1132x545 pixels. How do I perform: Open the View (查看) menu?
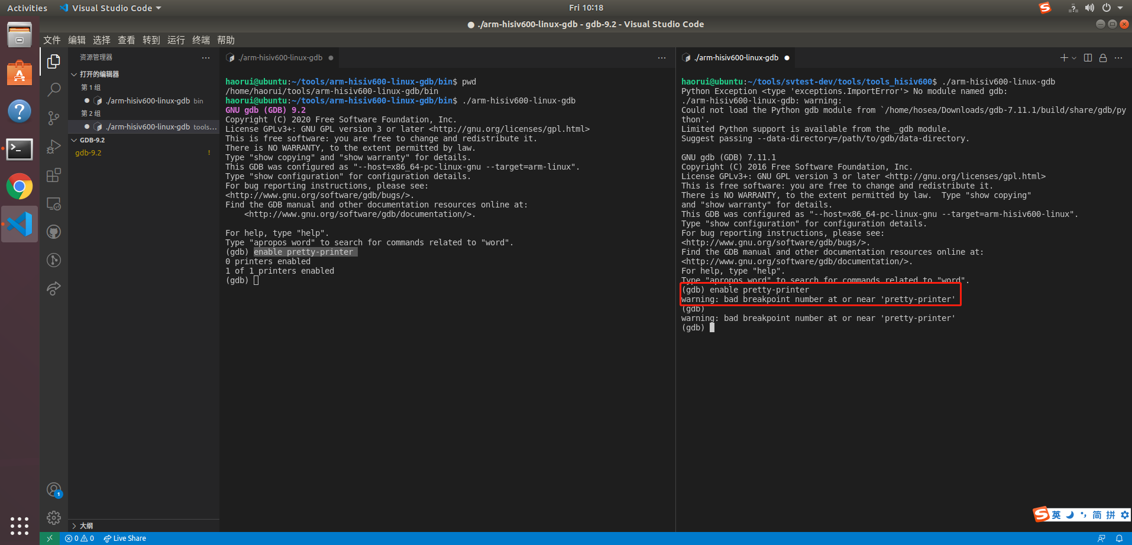pyautogui.click(x=127, y=40)
